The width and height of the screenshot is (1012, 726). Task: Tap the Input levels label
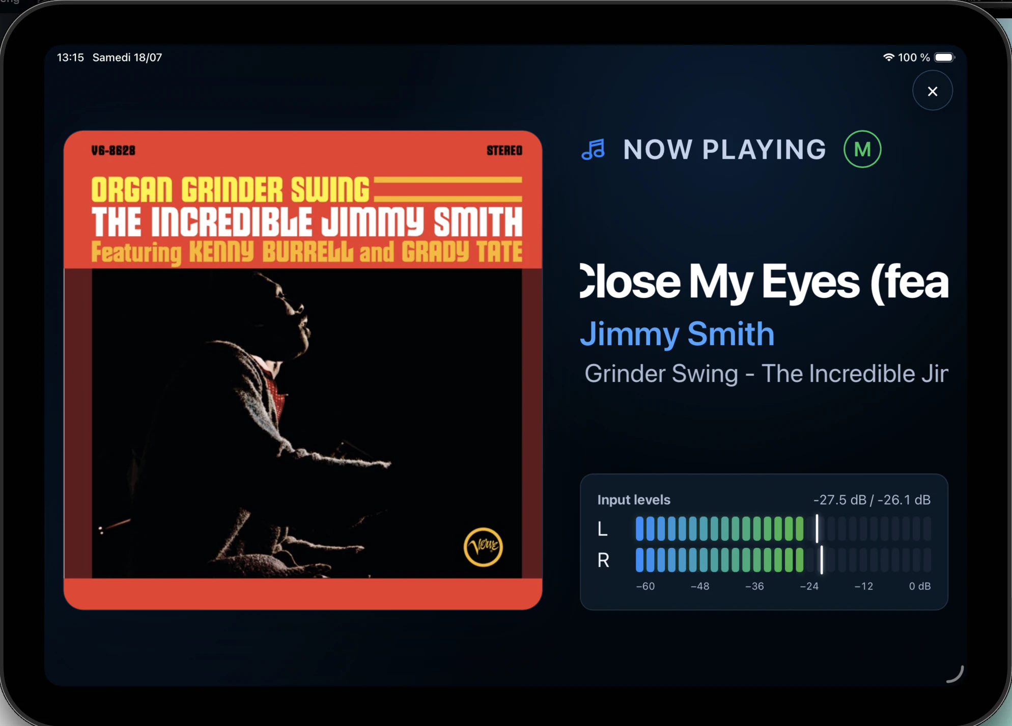pyautogui.click(x=634, y=500)
